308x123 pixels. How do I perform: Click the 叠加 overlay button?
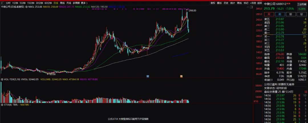(x=219, y=3)
